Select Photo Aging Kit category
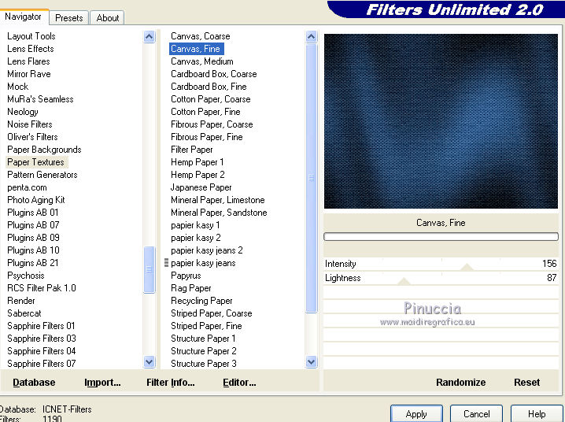Viewport: 565px width, 422px height. (x=35, y=200)
